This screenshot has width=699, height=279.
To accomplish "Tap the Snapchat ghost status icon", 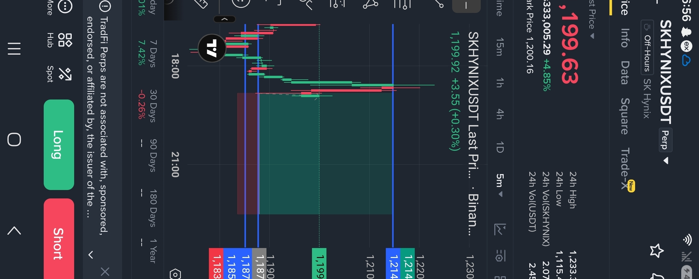I will (x=686, y=32).
